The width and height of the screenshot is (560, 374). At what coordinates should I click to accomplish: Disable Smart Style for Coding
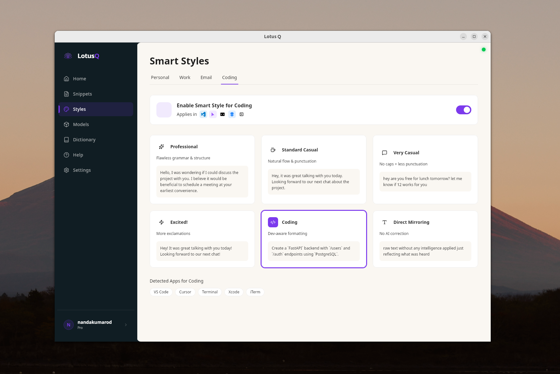tap(463, 110)
